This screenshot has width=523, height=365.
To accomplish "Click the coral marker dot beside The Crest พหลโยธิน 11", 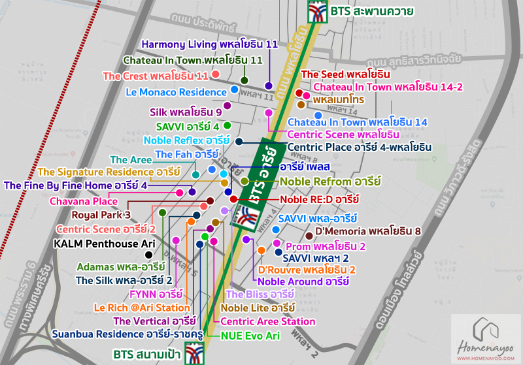I will (216, 74).
